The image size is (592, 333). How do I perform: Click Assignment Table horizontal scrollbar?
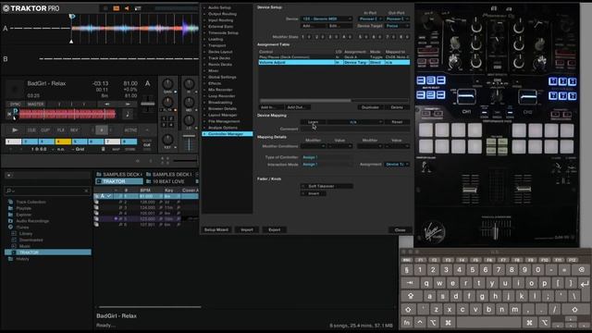pos(305,101)
